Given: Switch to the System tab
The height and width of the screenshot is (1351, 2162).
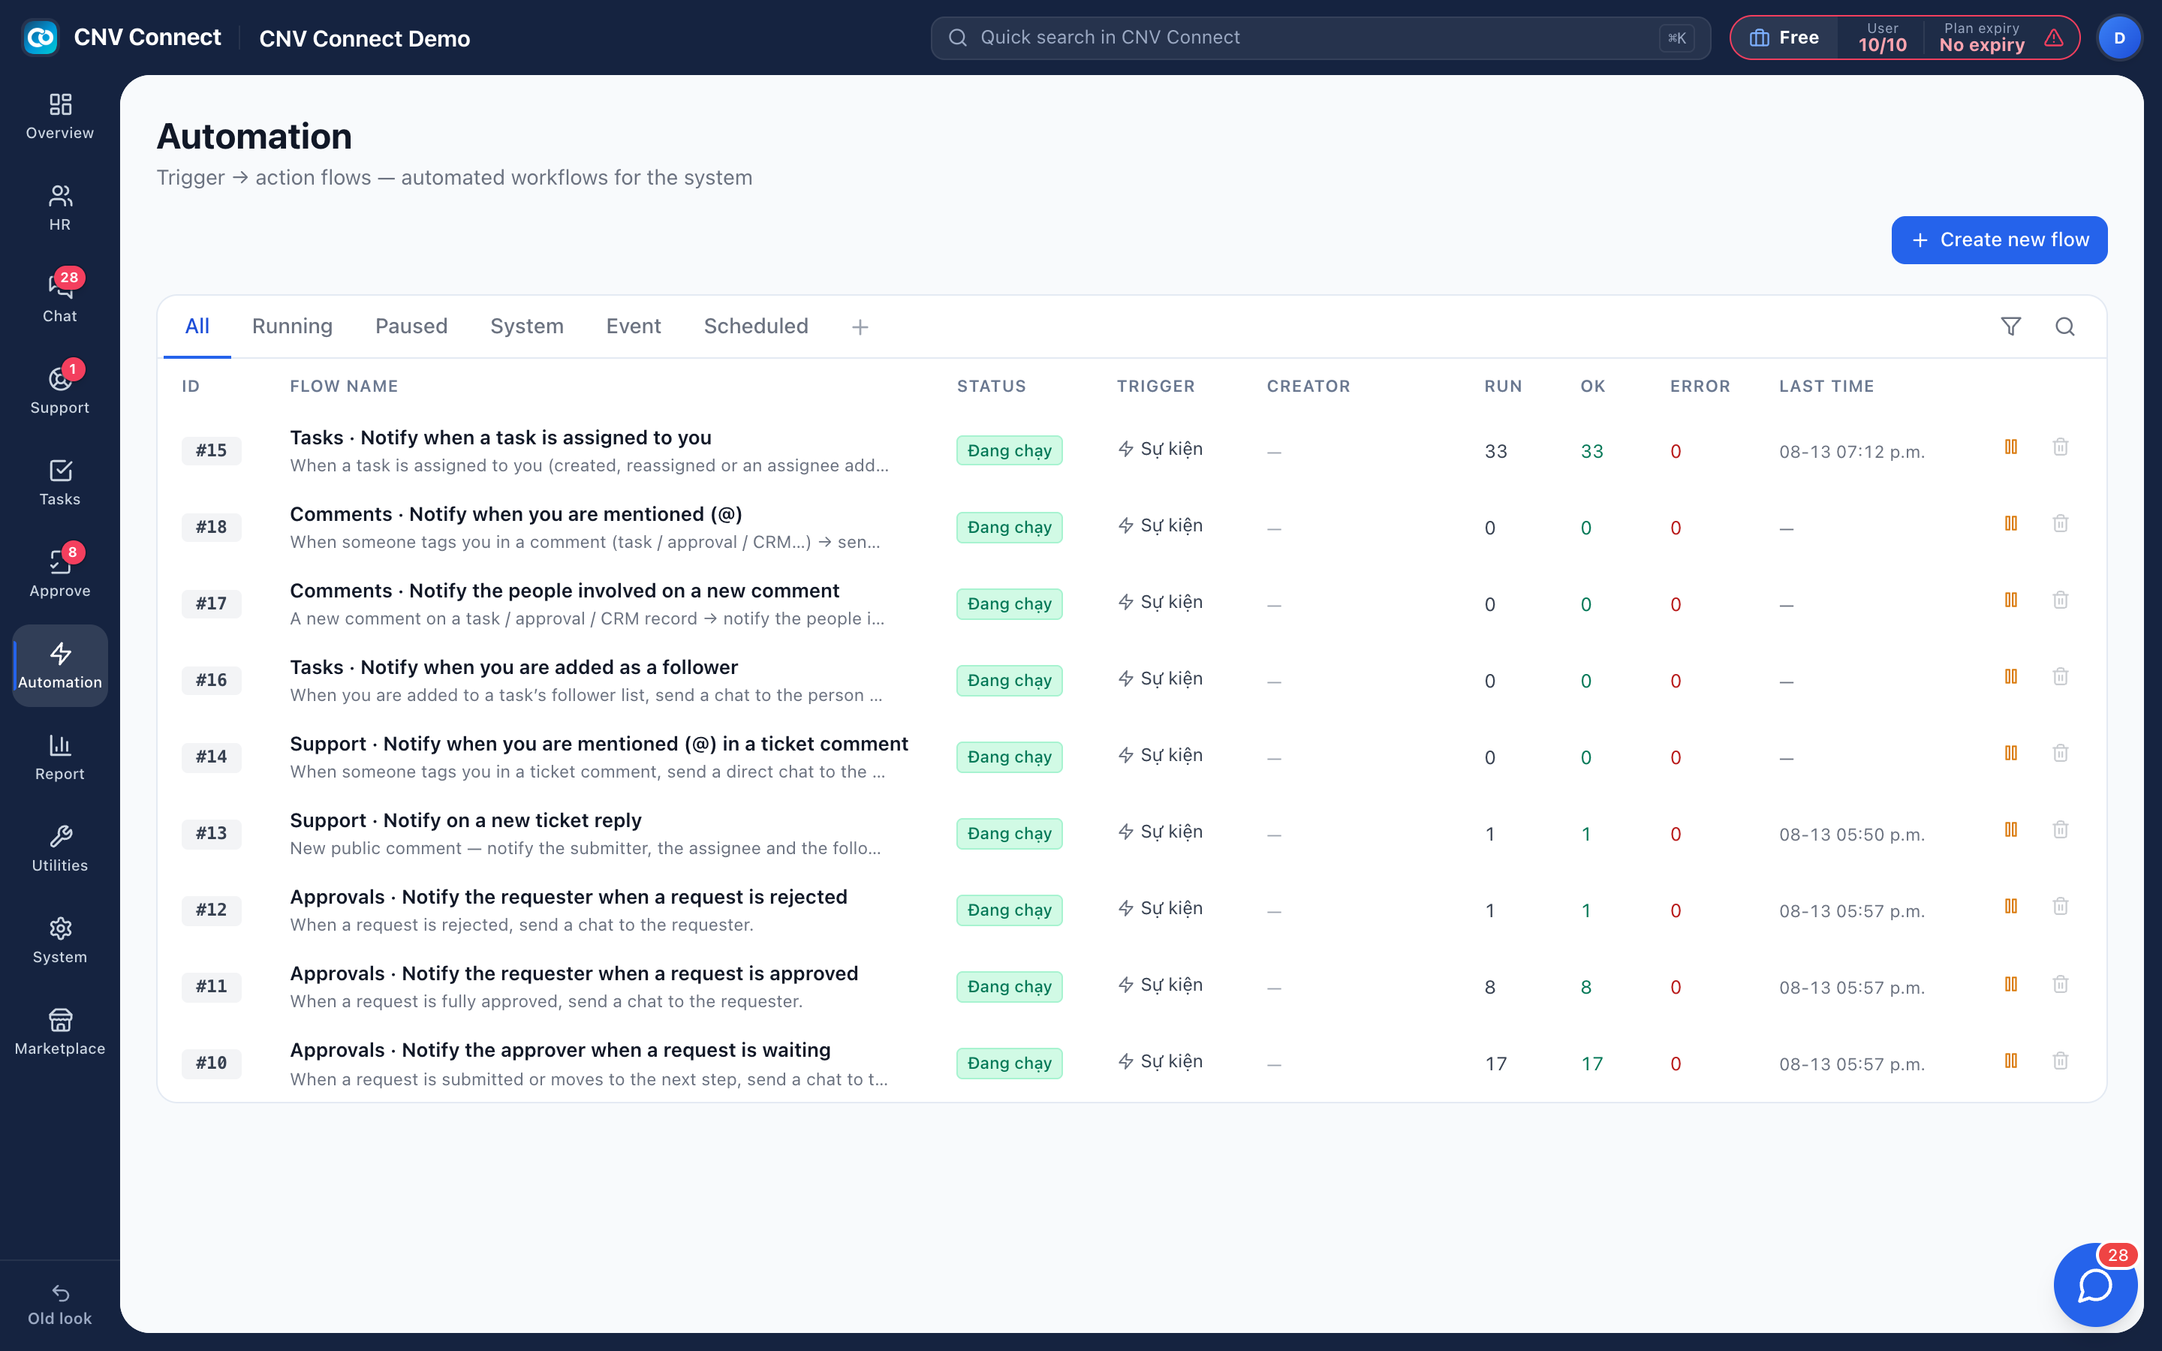Looking at the screenshot, I should tap(526, 326).
